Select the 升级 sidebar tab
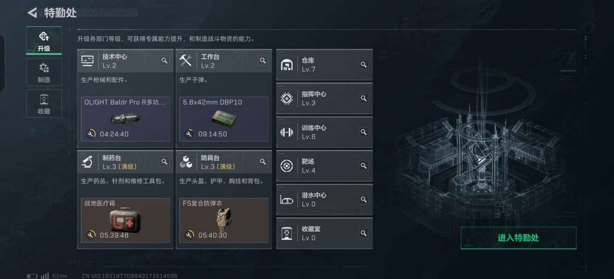The height and width of the screenshot is (279, 614). [44, 40]
